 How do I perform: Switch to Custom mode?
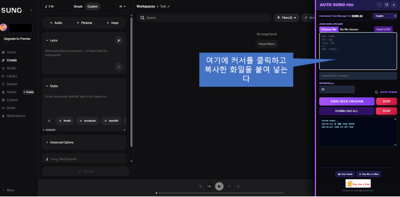click(93, 6)
